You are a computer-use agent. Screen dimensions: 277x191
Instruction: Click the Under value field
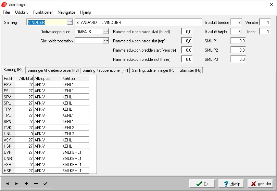[x=265, y=31]
